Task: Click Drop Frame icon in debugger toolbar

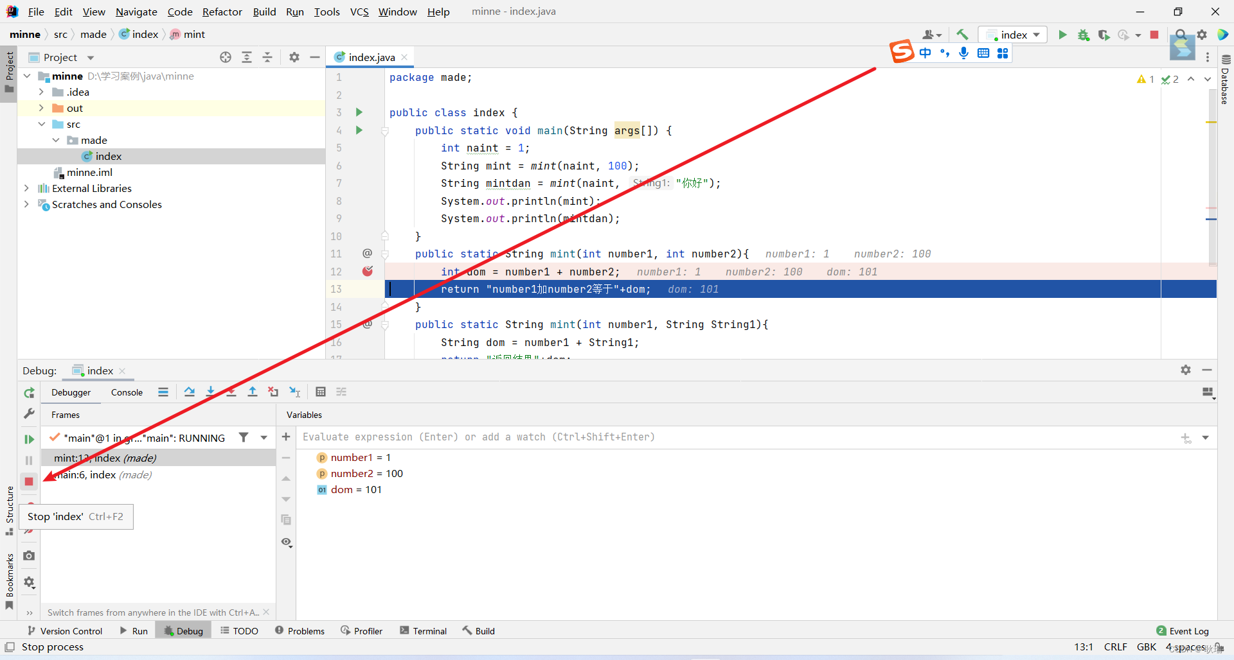Action: point(273,392)
